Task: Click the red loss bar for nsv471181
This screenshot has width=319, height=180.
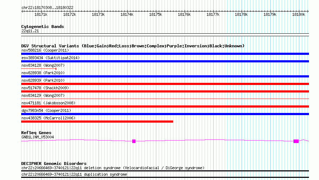Action: (165, 106)
